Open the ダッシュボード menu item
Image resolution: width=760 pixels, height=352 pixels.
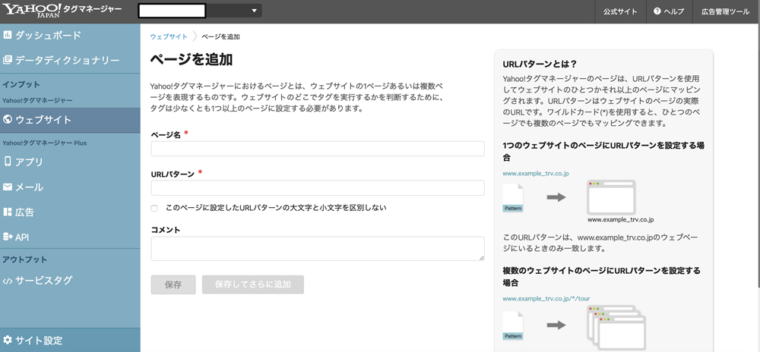[70, 36]
